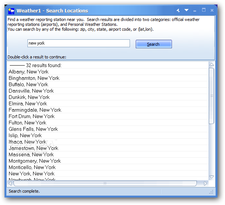Select Dansville, New York result
The image size is (225, 205).
(x=108, y=91)
